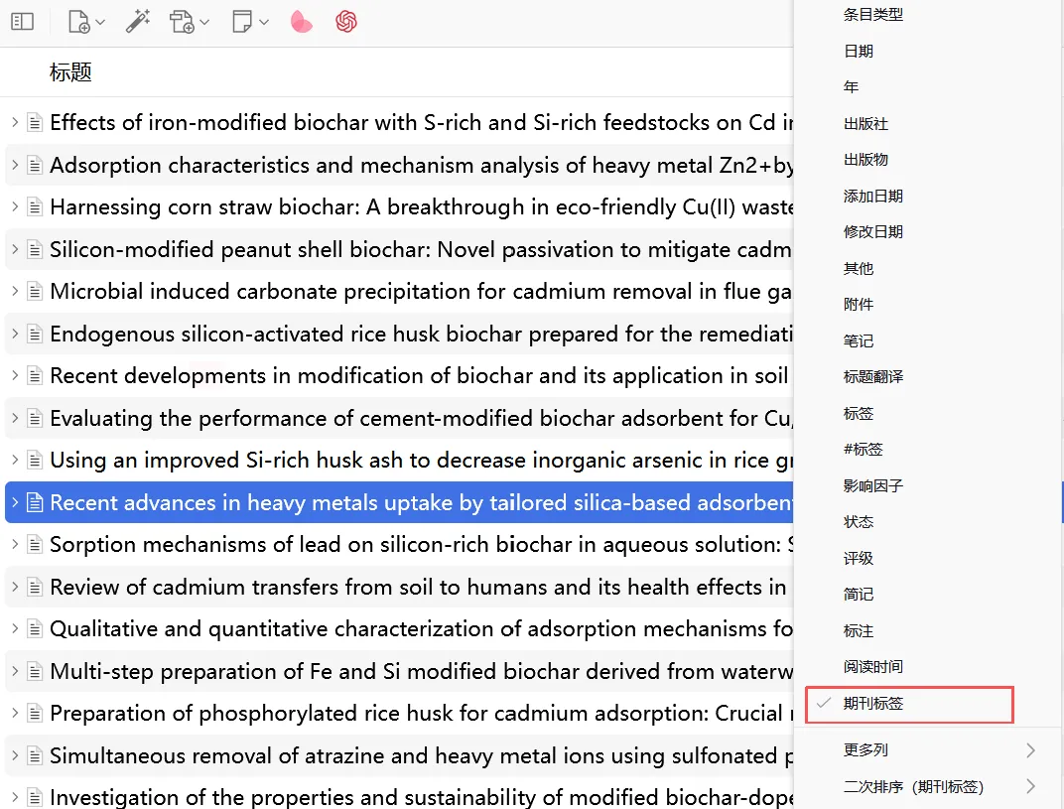Choose 标题翻译 in the column menu
This screenshot has width=1064, height=809.
pos(872,376)
